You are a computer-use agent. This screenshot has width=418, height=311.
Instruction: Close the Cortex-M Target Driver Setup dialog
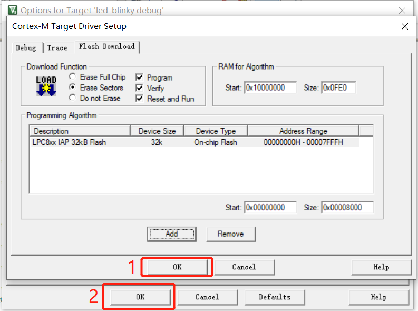pyautogui.click(x=404, y=26)
